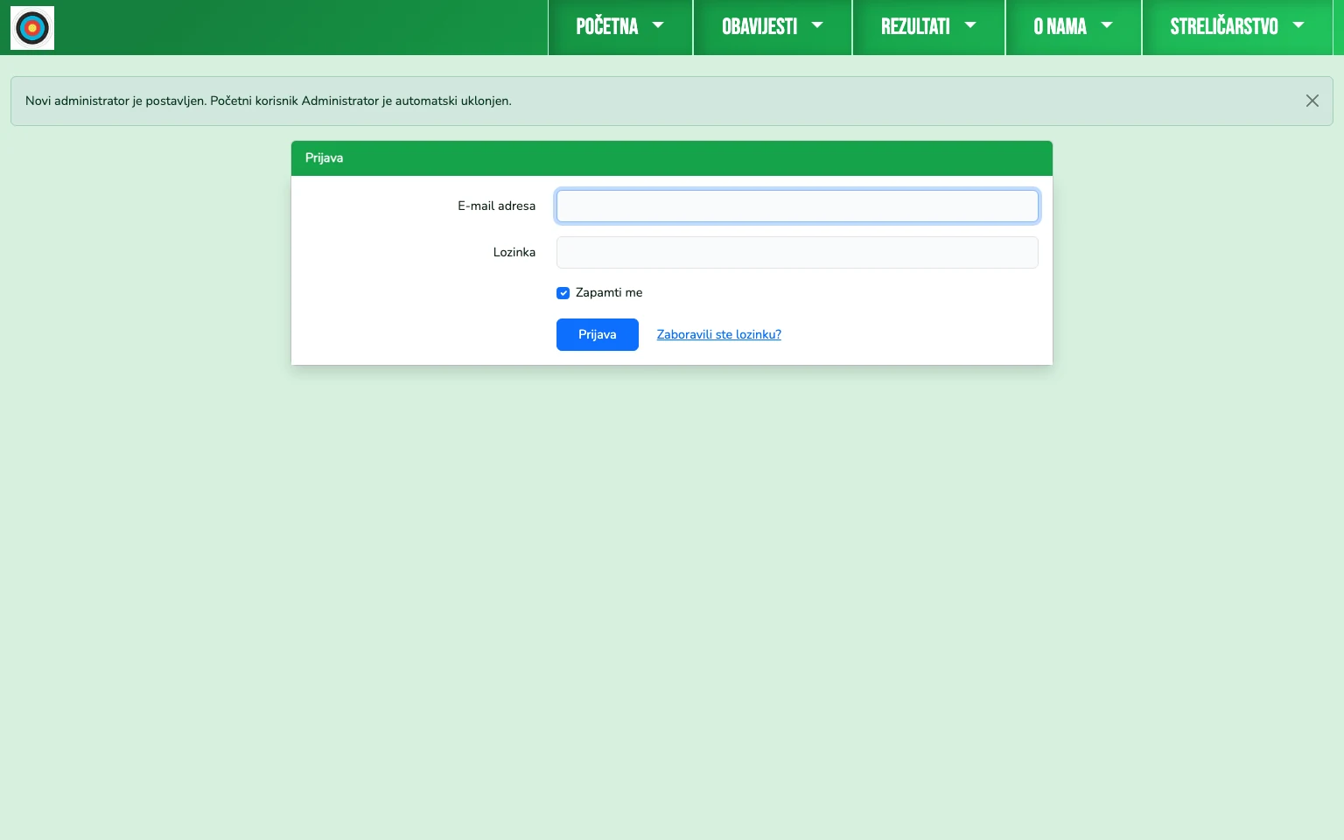This screenshot has height=840, width=1344.
Task: Click the Lozinka label
Action: [514, 252]
